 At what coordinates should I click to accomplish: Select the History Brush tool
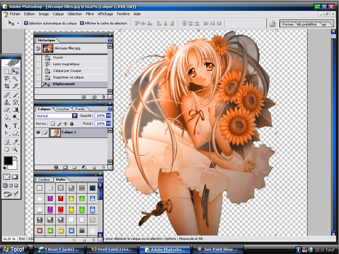tap(15, 102)
